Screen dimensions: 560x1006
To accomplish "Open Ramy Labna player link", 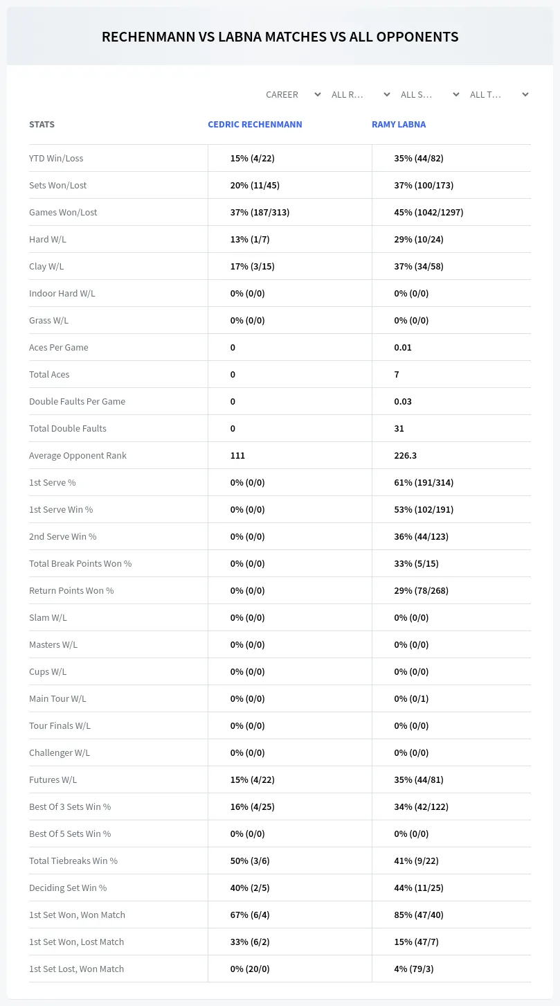I will [399, 125].
